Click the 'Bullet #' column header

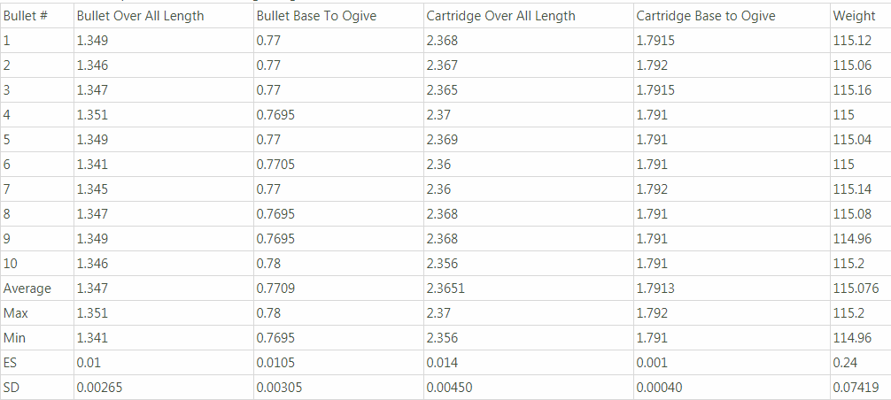point(36,16)
